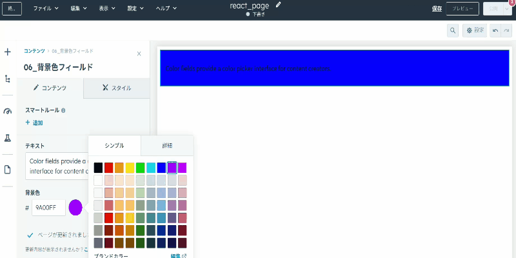Click the react_page title text
Viewport: 516px width, 258px height.
click(x=249, y=6)
